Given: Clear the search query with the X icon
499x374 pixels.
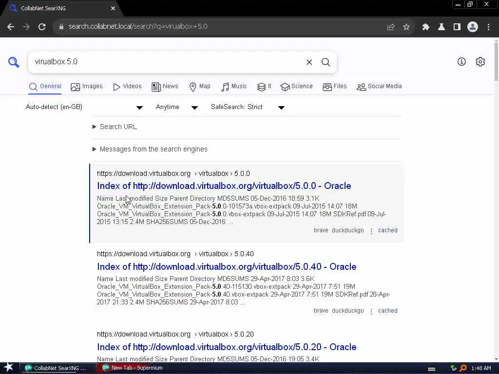Looking at the screenshot, I should point(309,62).
